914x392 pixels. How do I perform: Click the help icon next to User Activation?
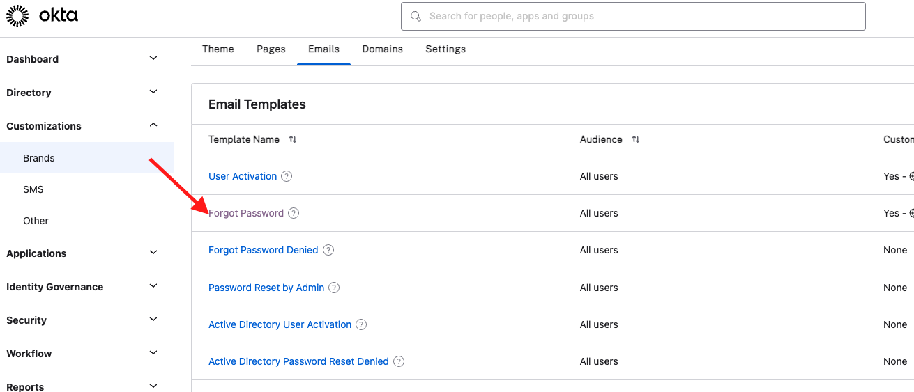(x=287, y=176)
